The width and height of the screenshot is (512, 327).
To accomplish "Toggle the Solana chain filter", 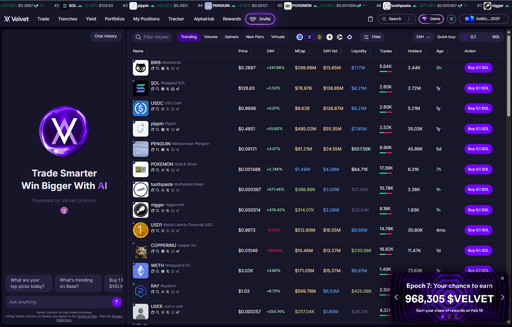I will pyautogui.click(x=309, y=37).
